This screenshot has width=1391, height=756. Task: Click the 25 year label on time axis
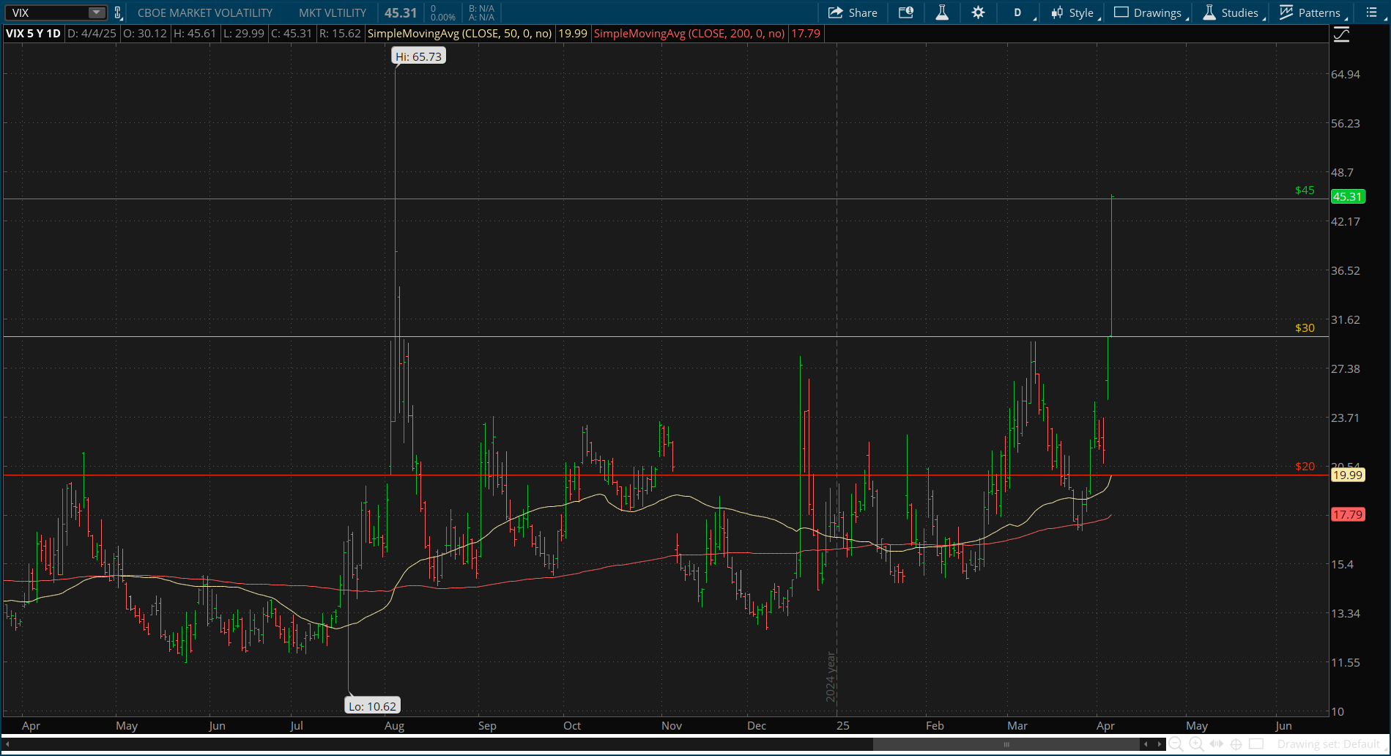[x=843, y=726]
